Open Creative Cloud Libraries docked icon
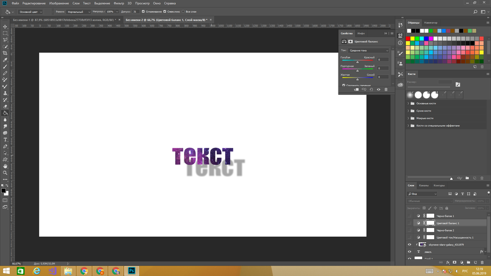The image size is (491, 276). click(x=400, y=85)
